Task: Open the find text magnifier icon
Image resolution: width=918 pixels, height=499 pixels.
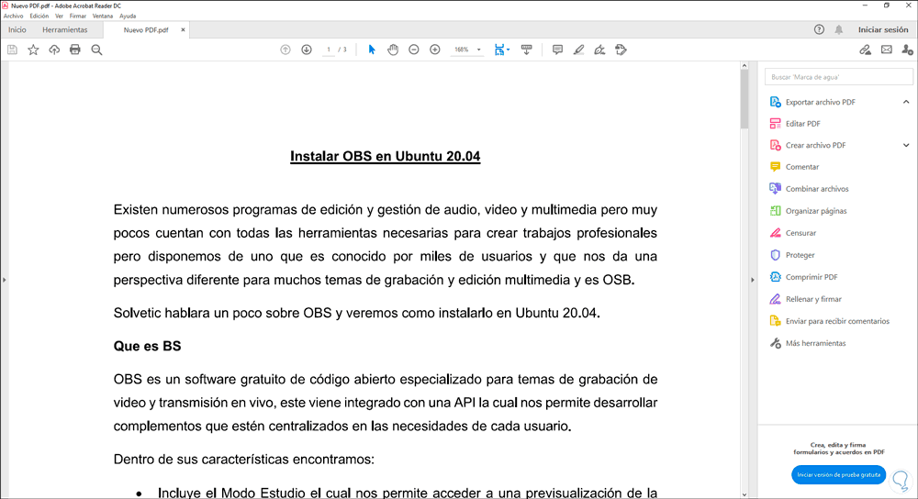Action: tap(96, 50)
